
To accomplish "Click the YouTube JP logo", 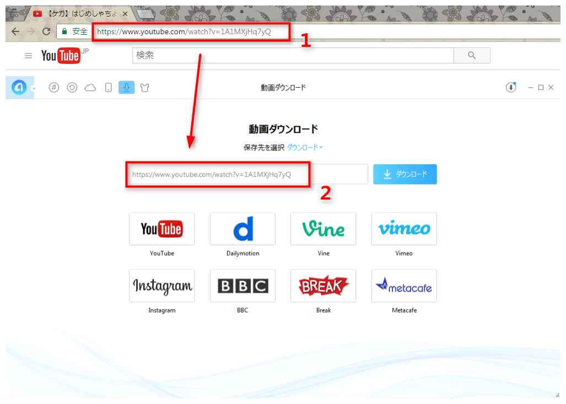I will point(64,56).
